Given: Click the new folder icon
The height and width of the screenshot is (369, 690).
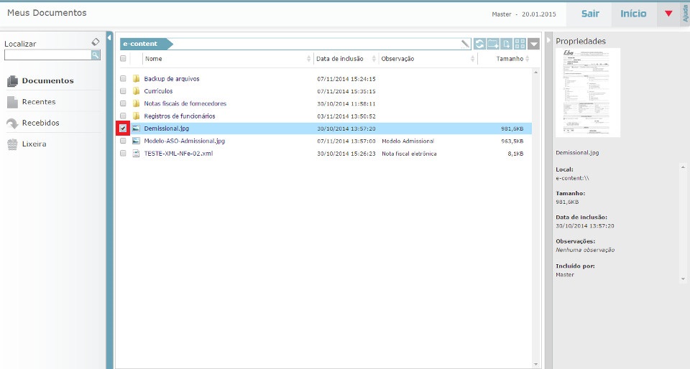Looking at the screenshot, I should [492, 44].
